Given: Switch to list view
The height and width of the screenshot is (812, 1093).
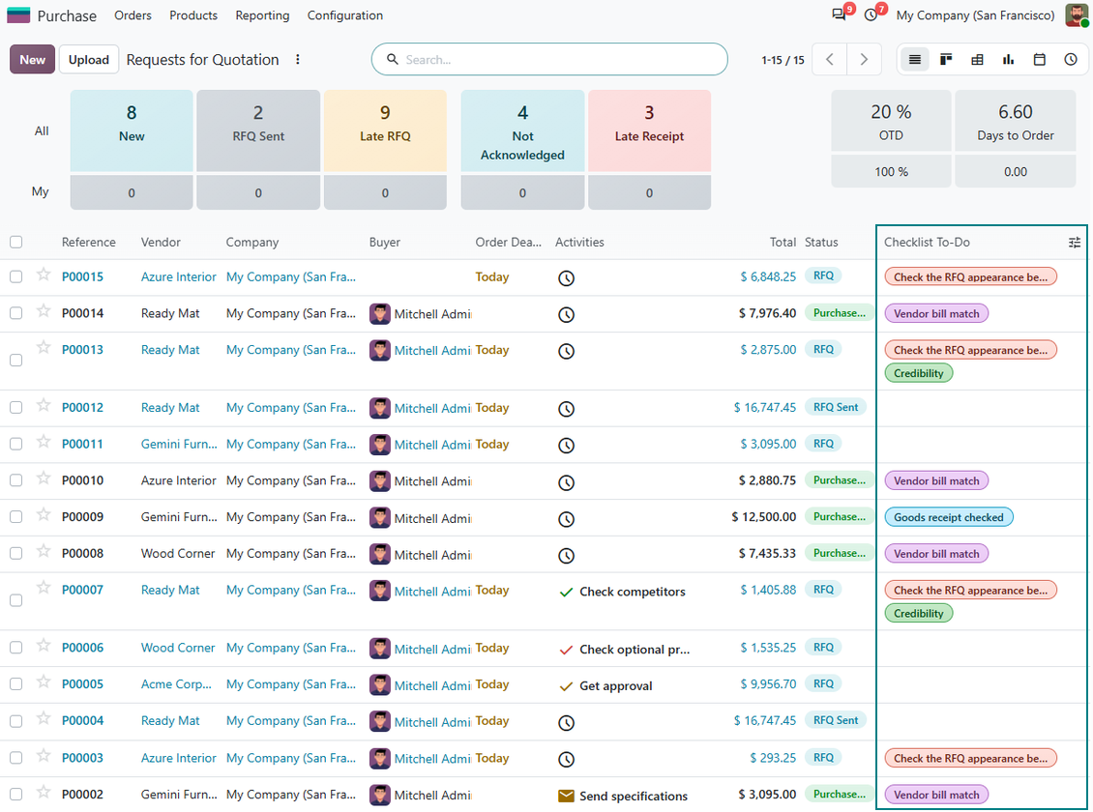Looking at the screenshot, I should [915, 60].
